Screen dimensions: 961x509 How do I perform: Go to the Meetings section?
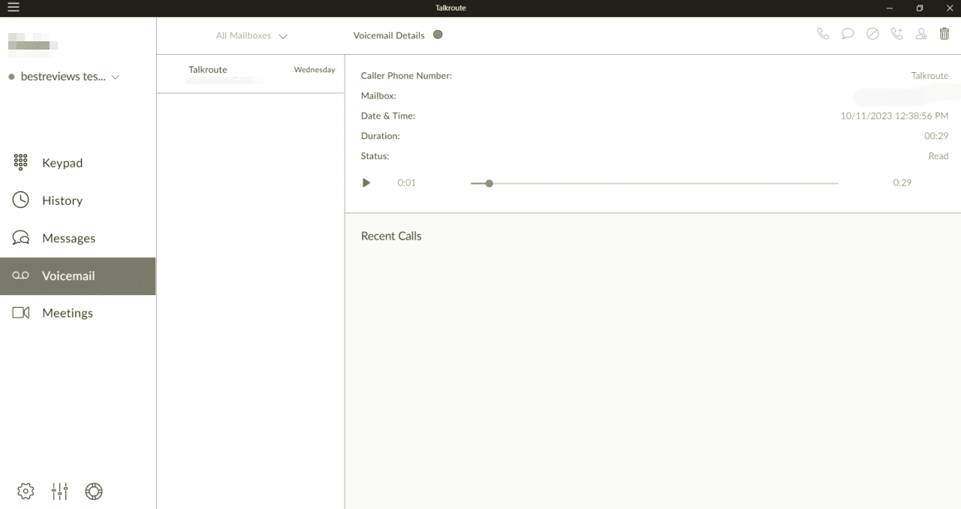tap(68, 313)
